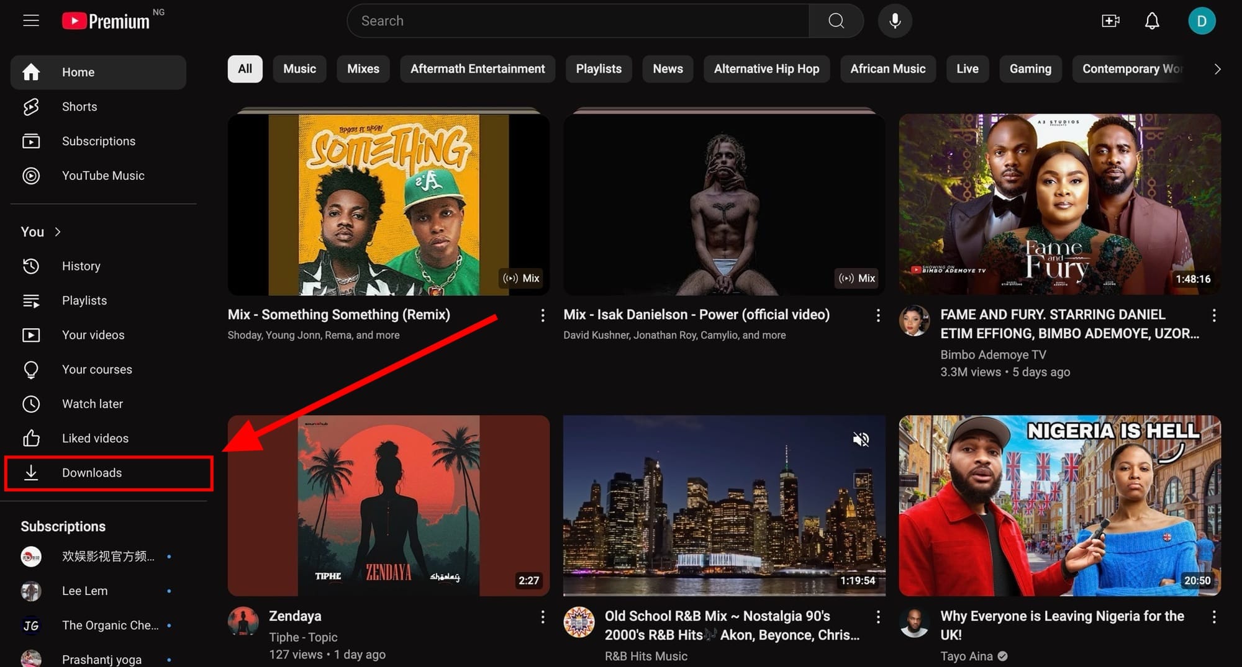This screenshot has height=667, width=1242.
Task: Open History in sidebar
Action: pos(98,266)
